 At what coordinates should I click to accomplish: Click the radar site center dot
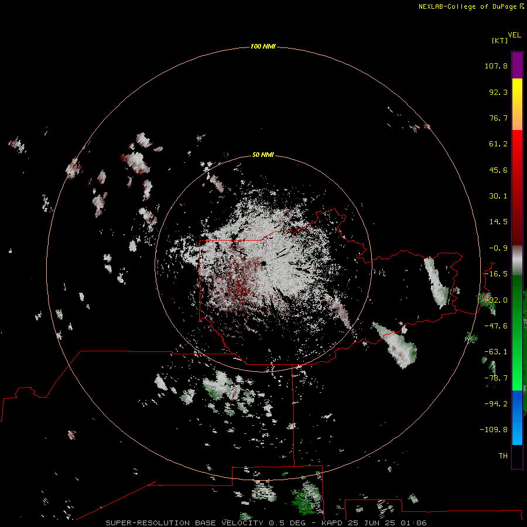tap(264, 263)
